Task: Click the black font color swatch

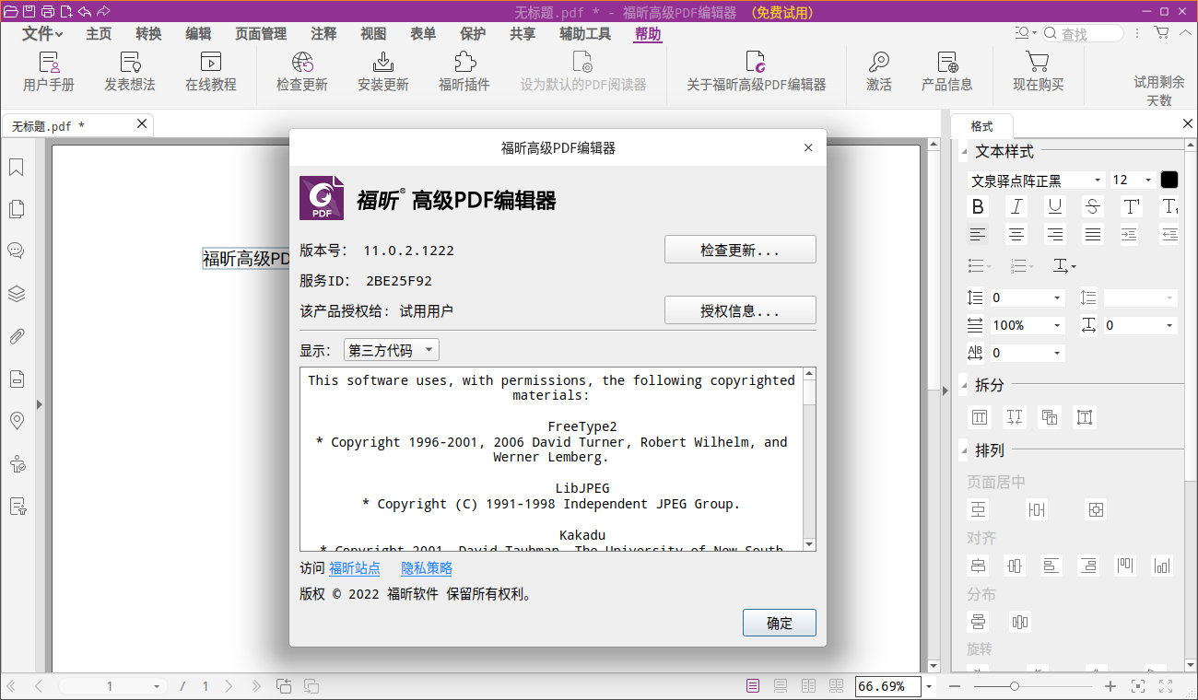Action: pyautogui.click(x=1169, y=181)
